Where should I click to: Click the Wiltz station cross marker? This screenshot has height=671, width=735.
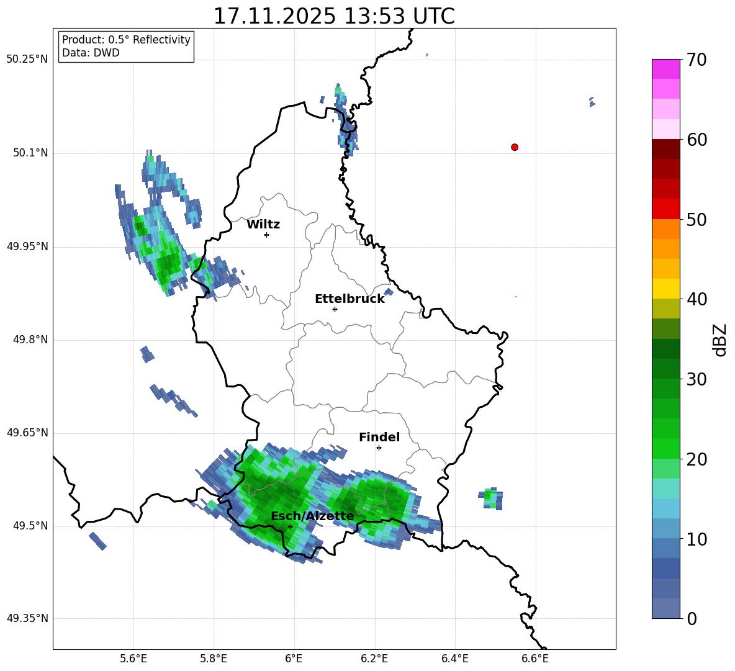267,235
